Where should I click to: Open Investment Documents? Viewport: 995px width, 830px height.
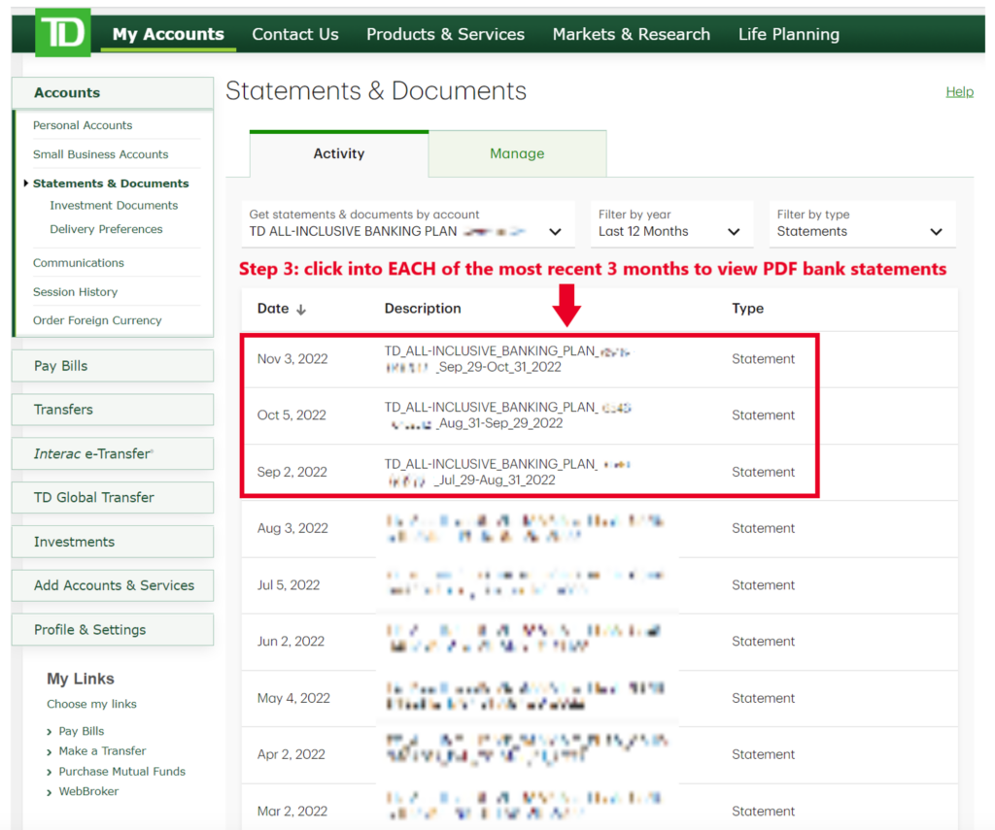(x=114, y=205)
